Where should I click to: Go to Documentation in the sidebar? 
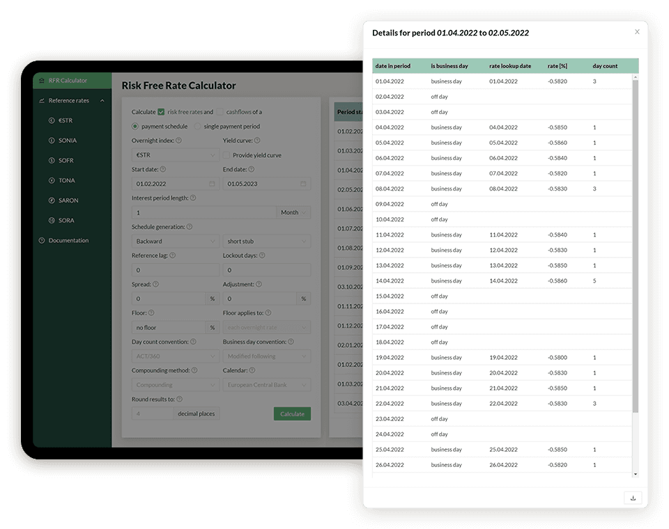[x=68, y=241]
